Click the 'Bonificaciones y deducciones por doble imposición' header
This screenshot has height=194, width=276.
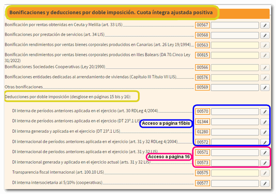[x=112, y=12]
